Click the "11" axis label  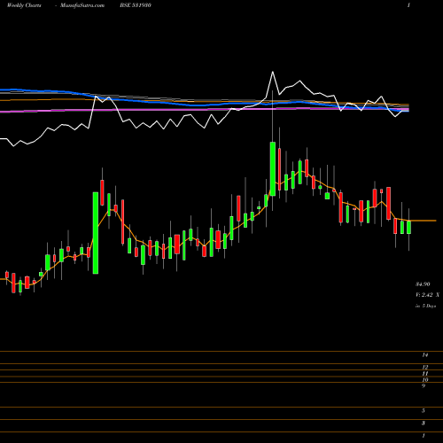[x=425, y=374]
